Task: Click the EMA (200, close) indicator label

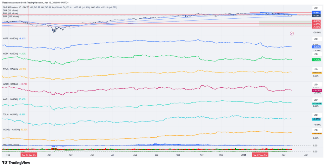Action: (x=11, y=16)
